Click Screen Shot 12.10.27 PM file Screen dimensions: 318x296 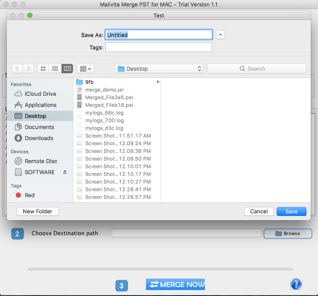click(118, 182)
